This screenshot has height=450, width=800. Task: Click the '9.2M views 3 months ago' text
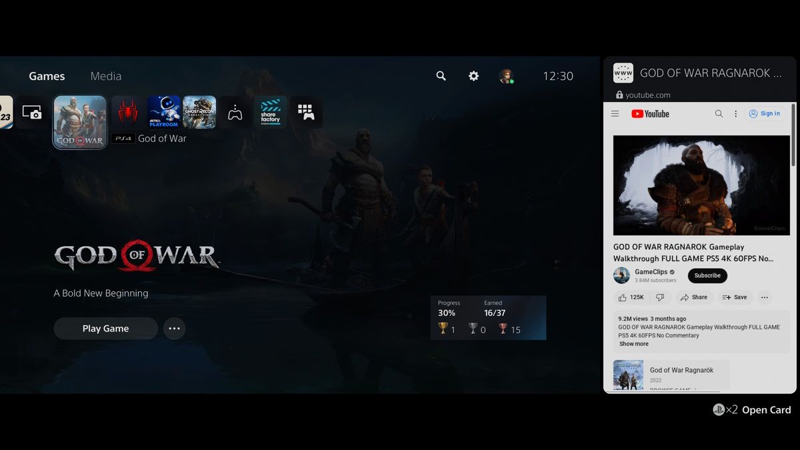pyautogui.click(x=652, y=319)
